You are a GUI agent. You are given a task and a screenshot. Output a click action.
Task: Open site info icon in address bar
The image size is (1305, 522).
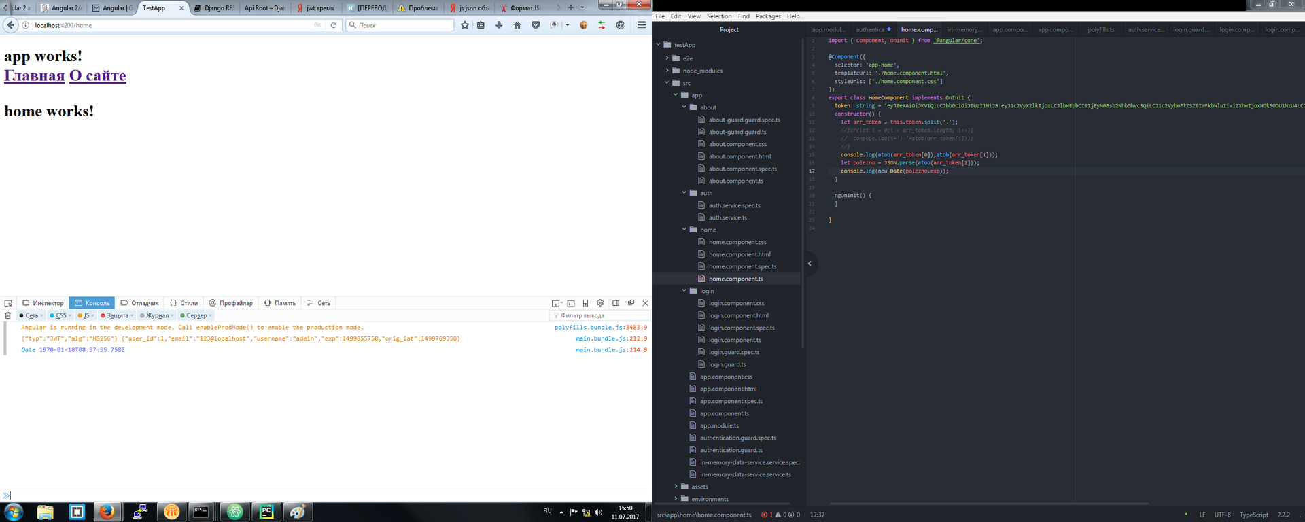(26, 25)
